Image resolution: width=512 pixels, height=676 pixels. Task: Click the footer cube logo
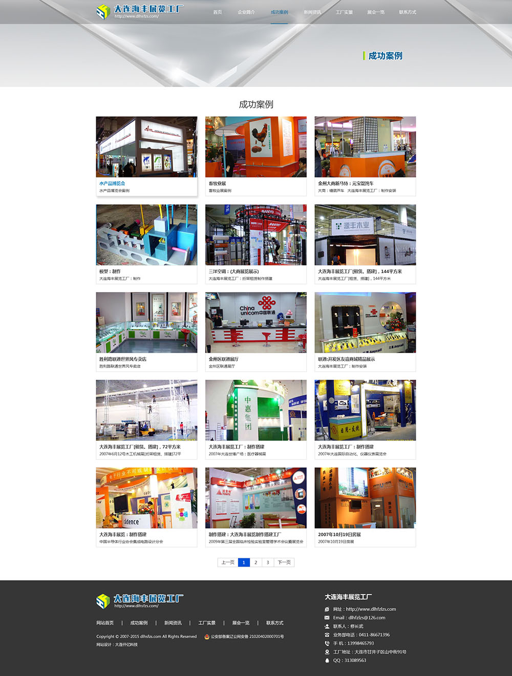pyautogui.click(x=103, y=601)
